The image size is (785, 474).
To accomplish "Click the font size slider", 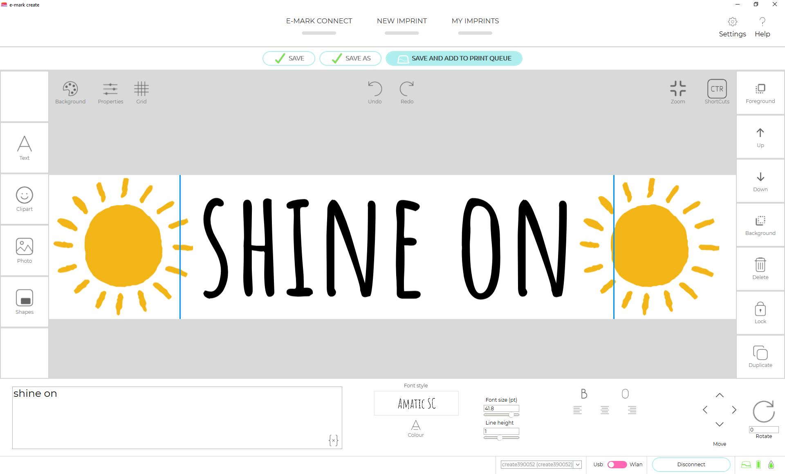I will tap(501, 415).
